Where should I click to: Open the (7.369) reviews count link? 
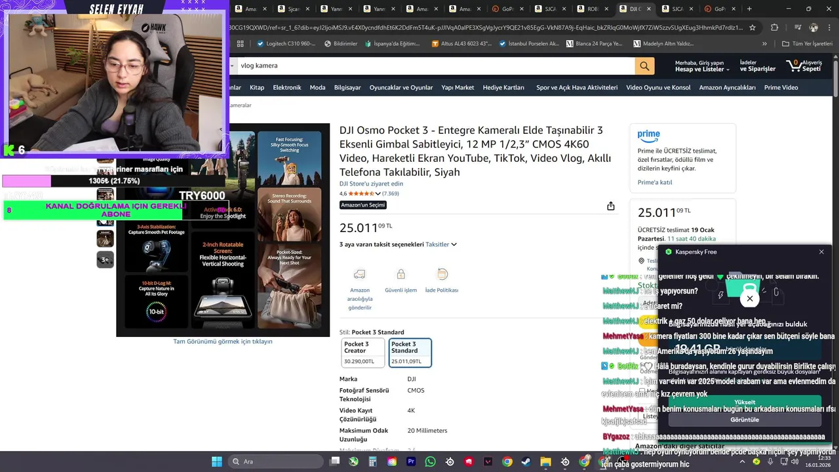[x=391, y=194]
